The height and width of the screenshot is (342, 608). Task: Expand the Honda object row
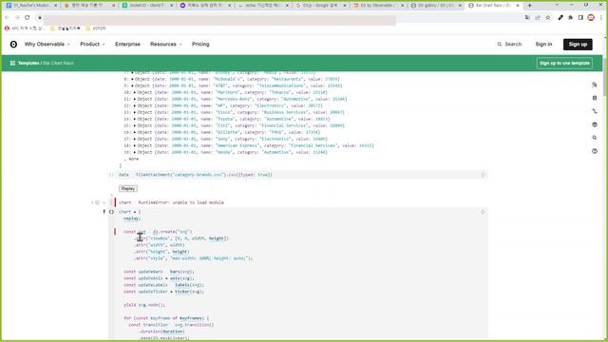[x=135, y=152]
